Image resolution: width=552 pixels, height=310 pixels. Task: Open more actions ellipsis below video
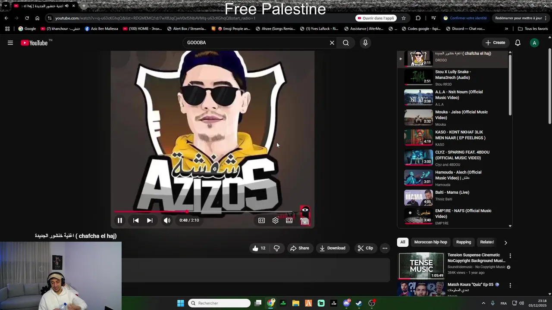385,248
